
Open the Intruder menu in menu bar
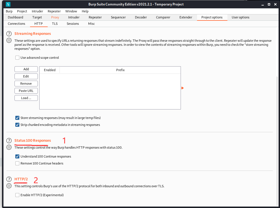pos(37,11)
